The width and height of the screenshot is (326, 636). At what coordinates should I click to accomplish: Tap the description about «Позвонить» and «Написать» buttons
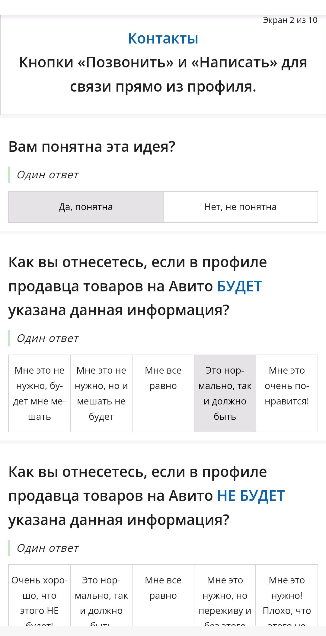coord(163,74)
